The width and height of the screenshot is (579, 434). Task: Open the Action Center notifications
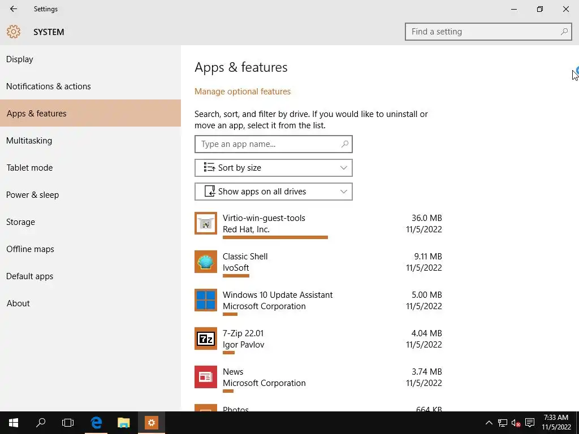click(530, 423)
